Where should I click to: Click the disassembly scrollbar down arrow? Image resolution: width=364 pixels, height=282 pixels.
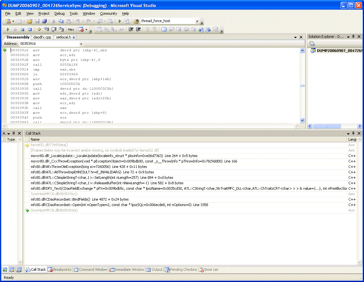pyautogui.click(x=302, y=120)
